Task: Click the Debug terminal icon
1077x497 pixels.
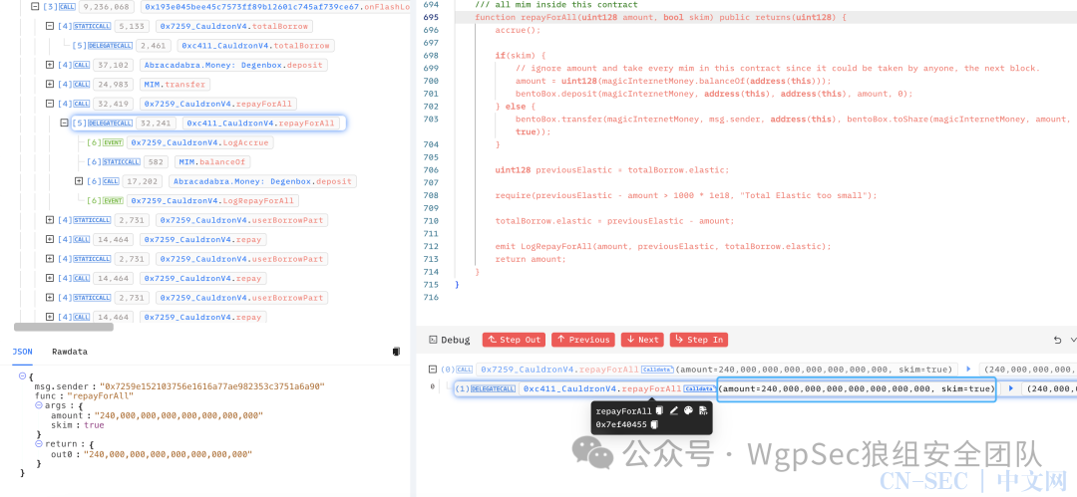Action: tap(433, 340)
